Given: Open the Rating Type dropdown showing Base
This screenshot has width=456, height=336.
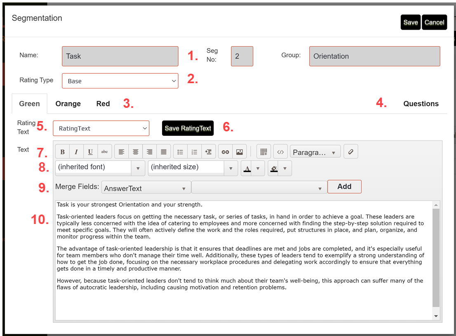Looking at the screenshot, I should (120, 81).
